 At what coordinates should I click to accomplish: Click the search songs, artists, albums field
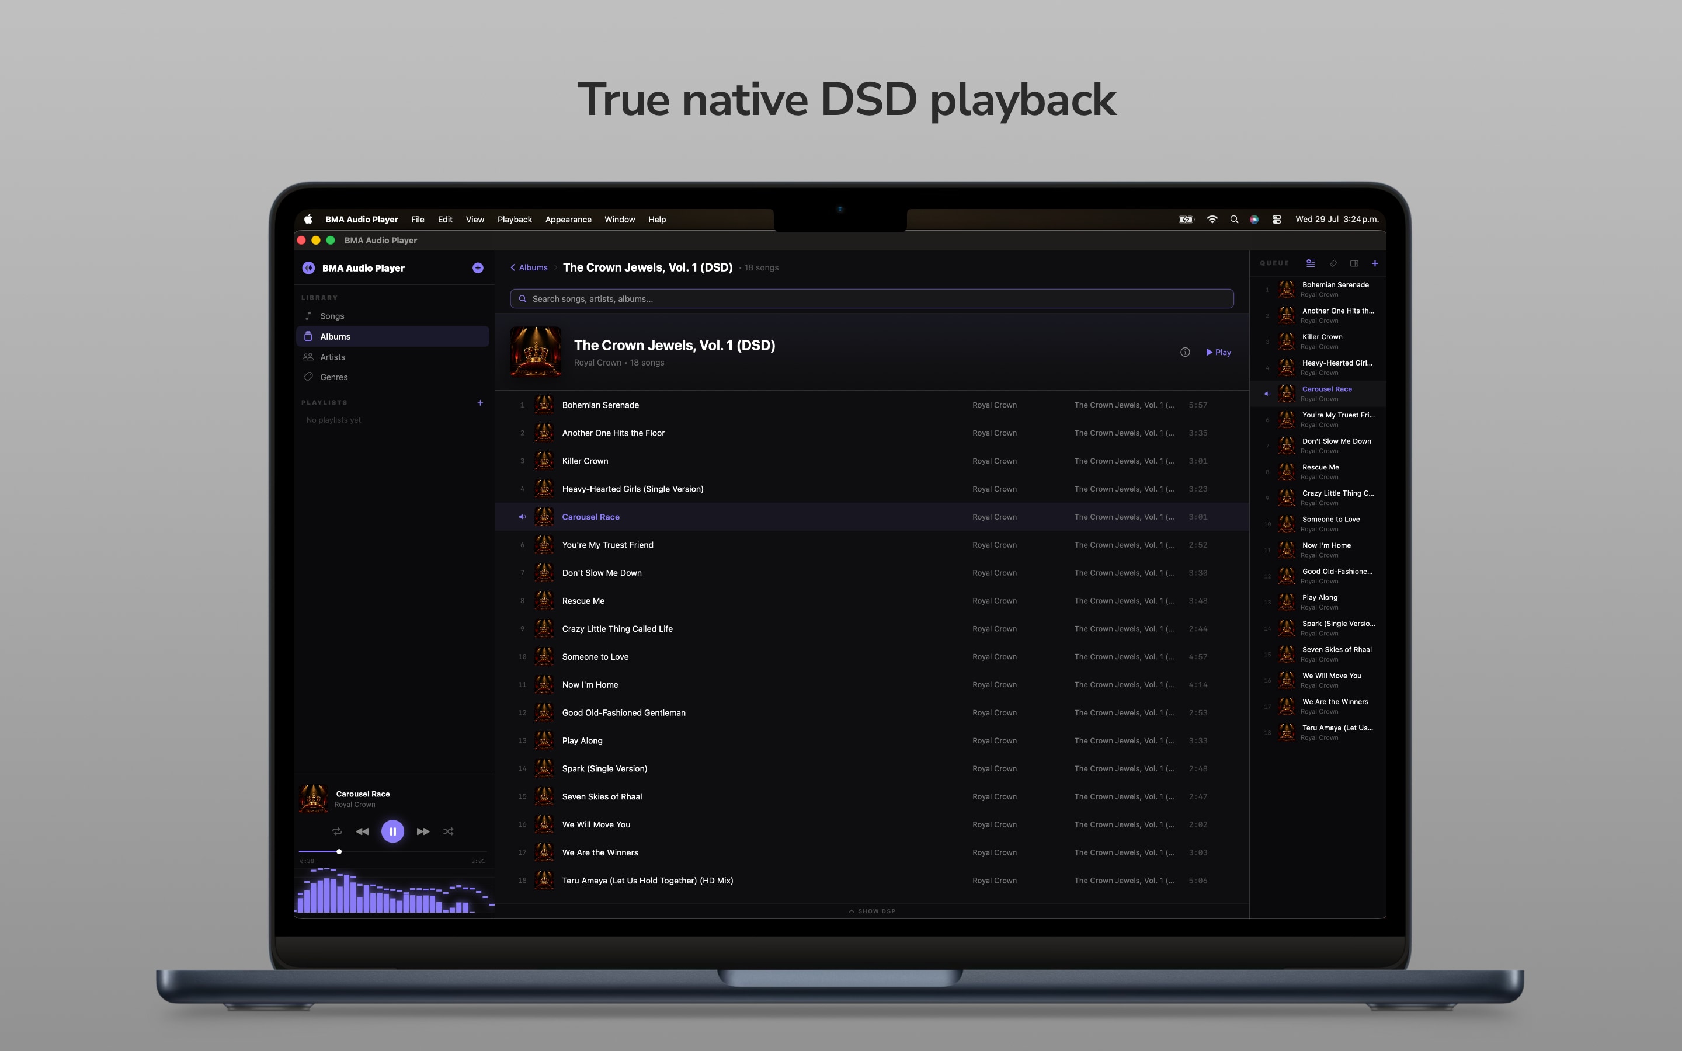click(x=871, y=299)
